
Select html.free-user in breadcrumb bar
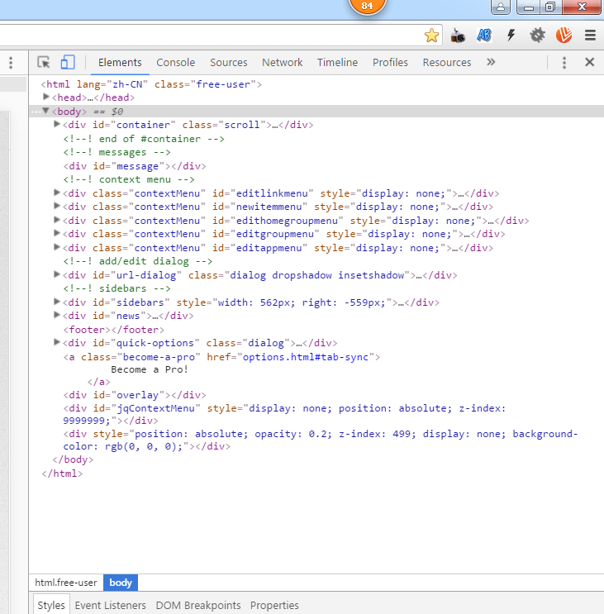pos(66,583)
